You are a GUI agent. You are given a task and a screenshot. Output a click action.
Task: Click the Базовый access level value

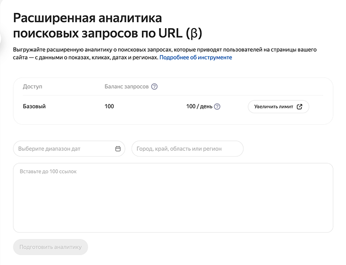point(35,106)
